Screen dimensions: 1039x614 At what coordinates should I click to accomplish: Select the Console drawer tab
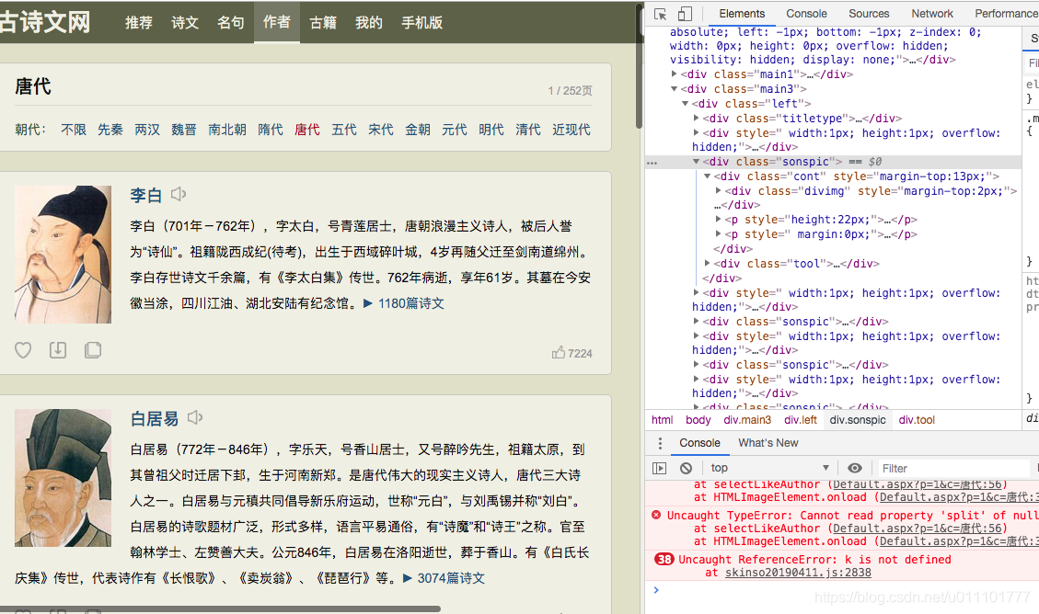click(x=699, y=443)
